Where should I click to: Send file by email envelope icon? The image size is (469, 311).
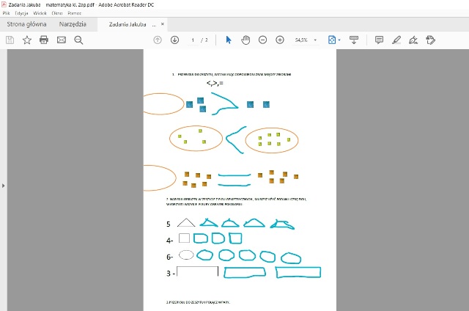(62, 40)
